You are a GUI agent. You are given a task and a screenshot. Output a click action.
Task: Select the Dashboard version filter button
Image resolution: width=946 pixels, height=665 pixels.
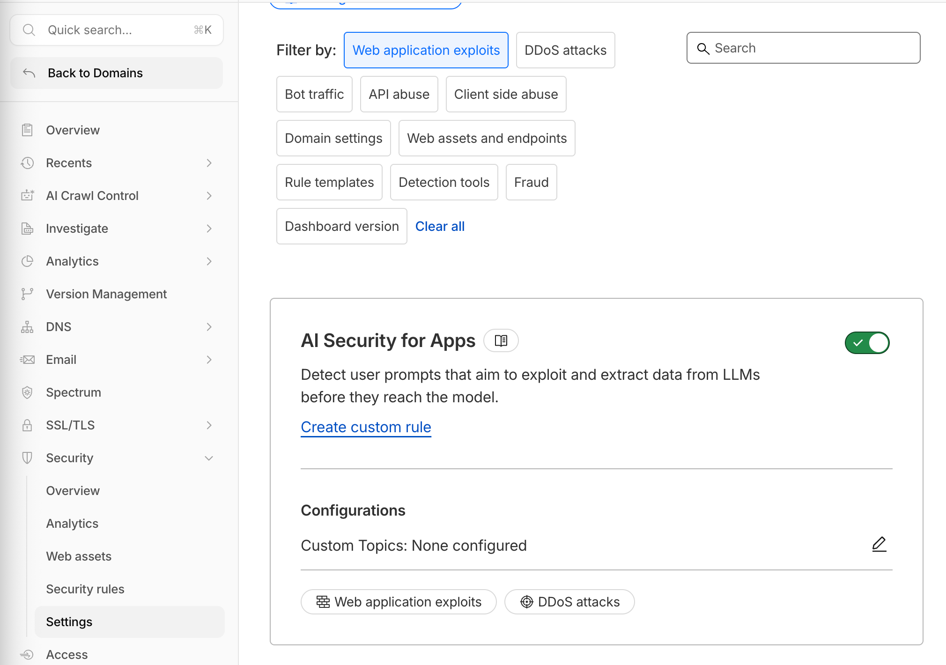tap(342, 226)
